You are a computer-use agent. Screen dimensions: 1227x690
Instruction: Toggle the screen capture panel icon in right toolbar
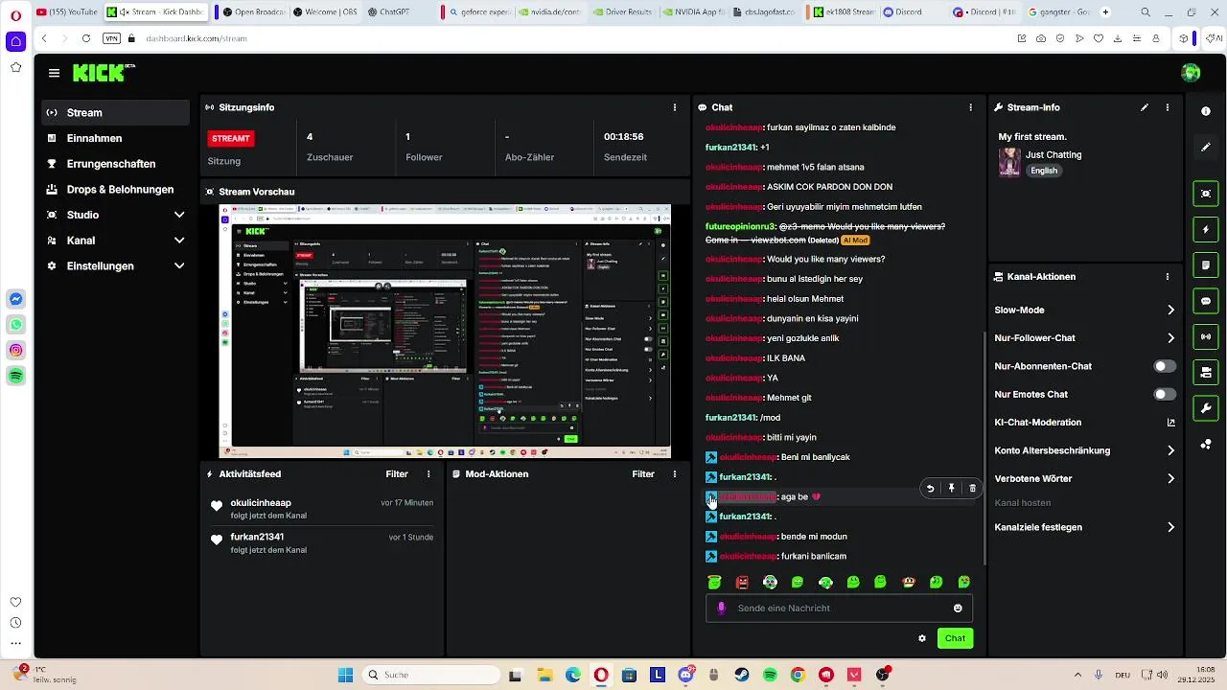click(1206, 194)
